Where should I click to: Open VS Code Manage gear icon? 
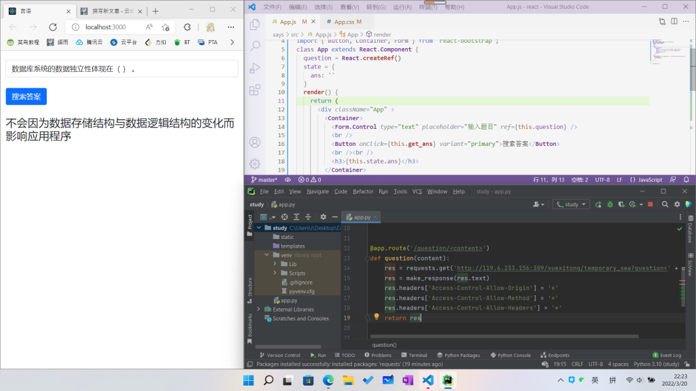[255, 164]
